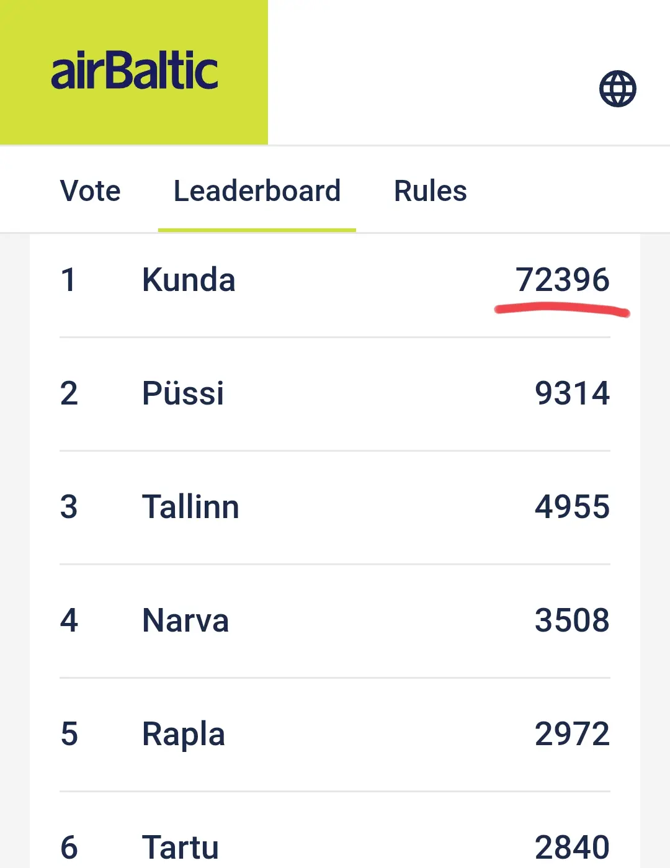This screenshot has height=868, width=670.
Task: Click Püssi's vote count 9314
Action: [572, 393]
